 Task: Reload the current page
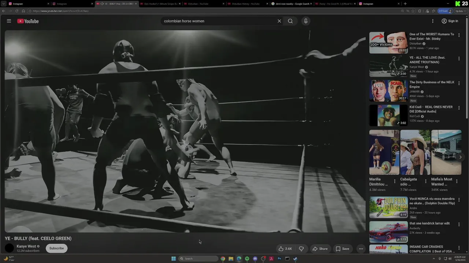click(x=17, y=11)
